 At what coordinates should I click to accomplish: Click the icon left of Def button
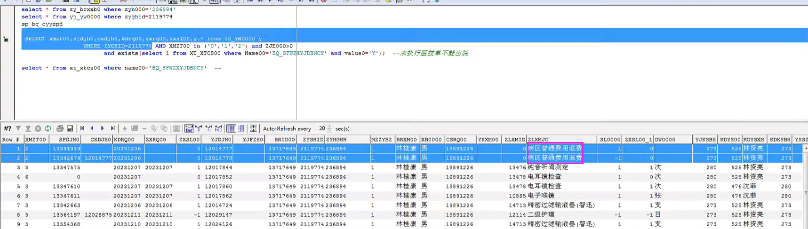[176, 128]
